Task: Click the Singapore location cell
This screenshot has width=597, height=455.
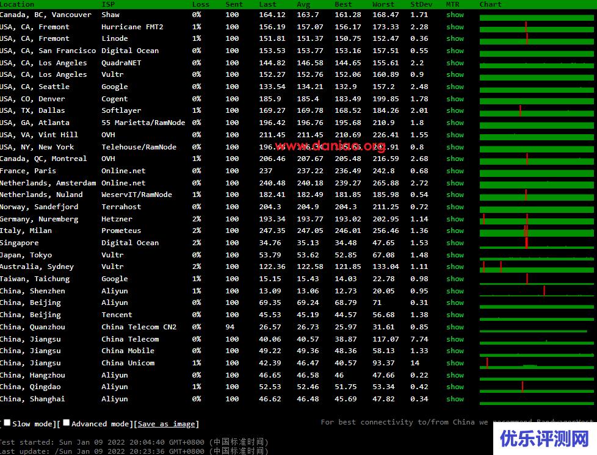Action: (20, 243)
